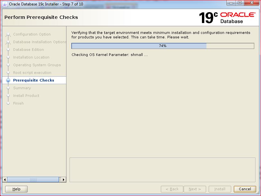Click the 'Checking OS Kernel Parameter: shmall' status
The image size is (261, 196).
point(109,55)
